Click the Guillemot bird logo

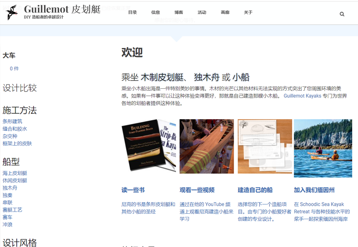point(12,12)
